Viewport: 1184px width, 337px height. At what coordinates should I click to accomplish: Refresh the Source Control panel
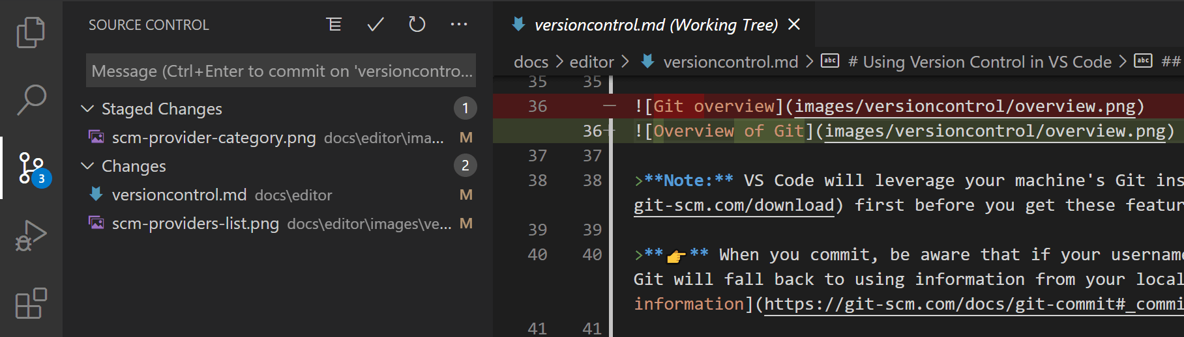tap(417, 25)
